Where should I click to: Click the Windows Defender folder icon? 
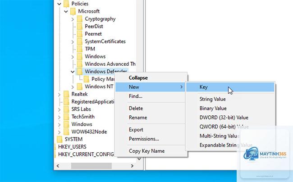coord(80,72)
